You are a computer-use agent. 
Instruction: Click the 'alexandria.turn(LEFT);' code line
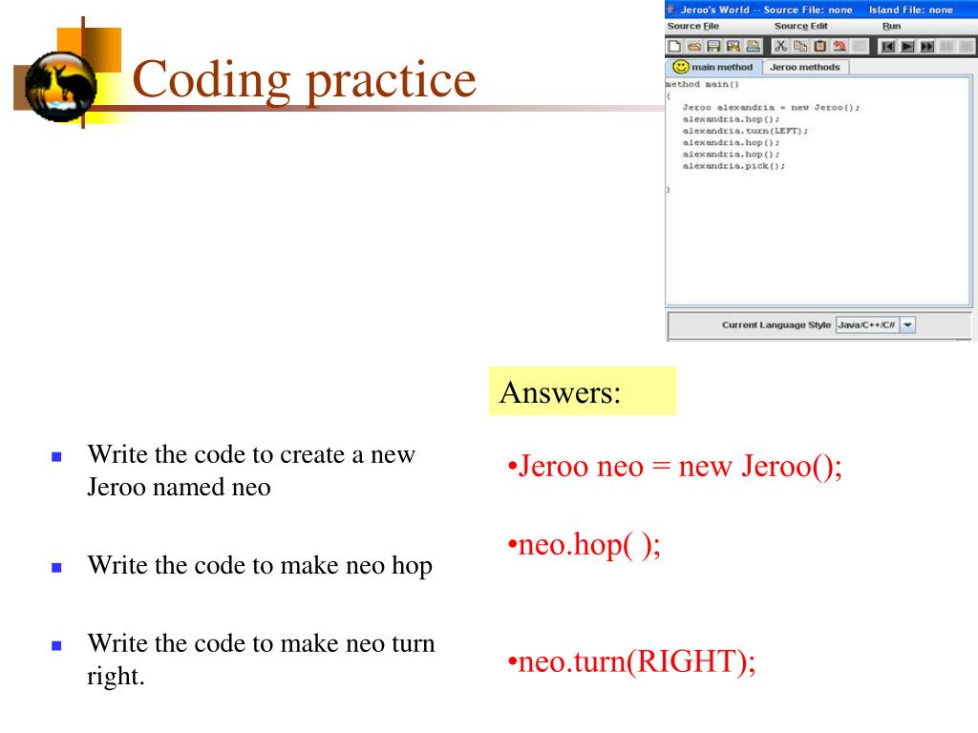tap(745, 131)
